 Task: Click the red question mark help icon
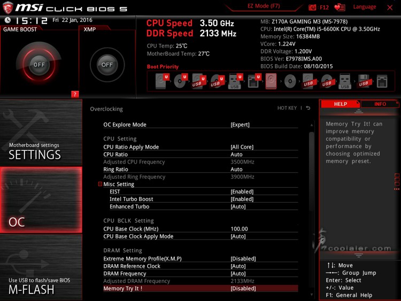[x=75, y=94]
